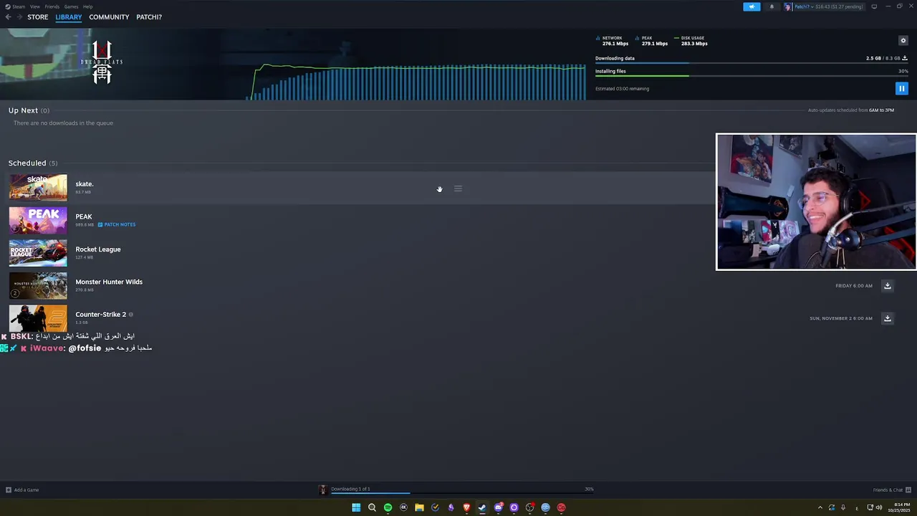Open the Friends menu
The height and width of the screenshot is (516, 917).
(52, 6)
